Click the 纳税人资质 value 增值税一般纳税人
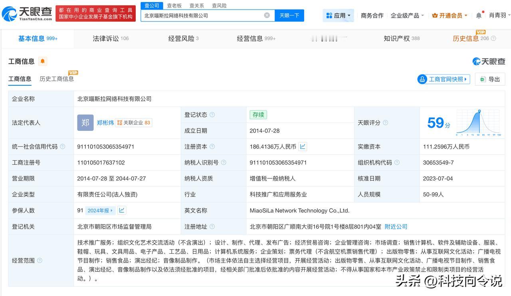The height and width of the screenshot is (296, 511). [273, 179]
